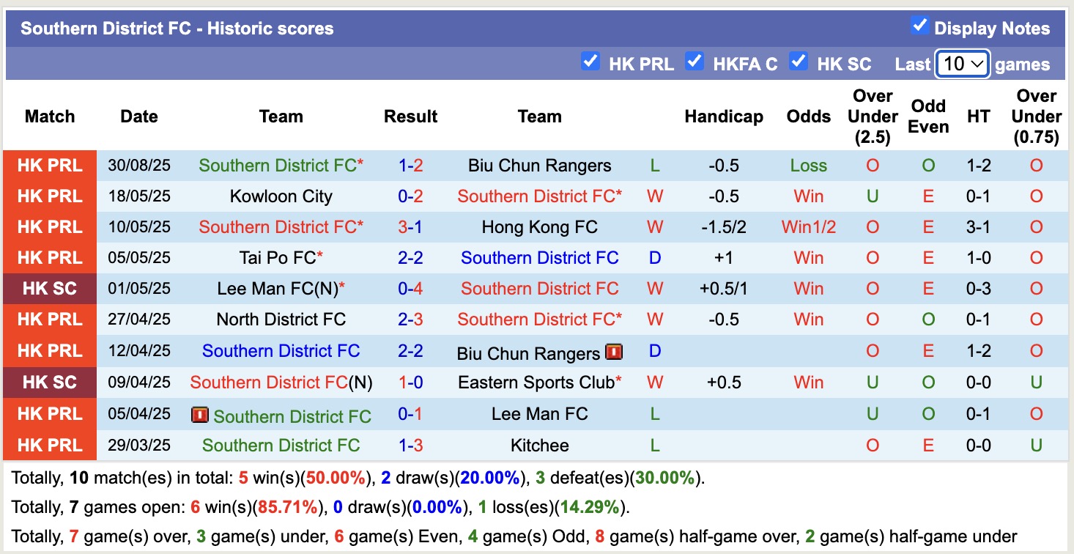The width and height of the screenshot is (1074, 554).
Task: Click HK PRL league tag on 29/03/25 row
Action: (50, 446)
